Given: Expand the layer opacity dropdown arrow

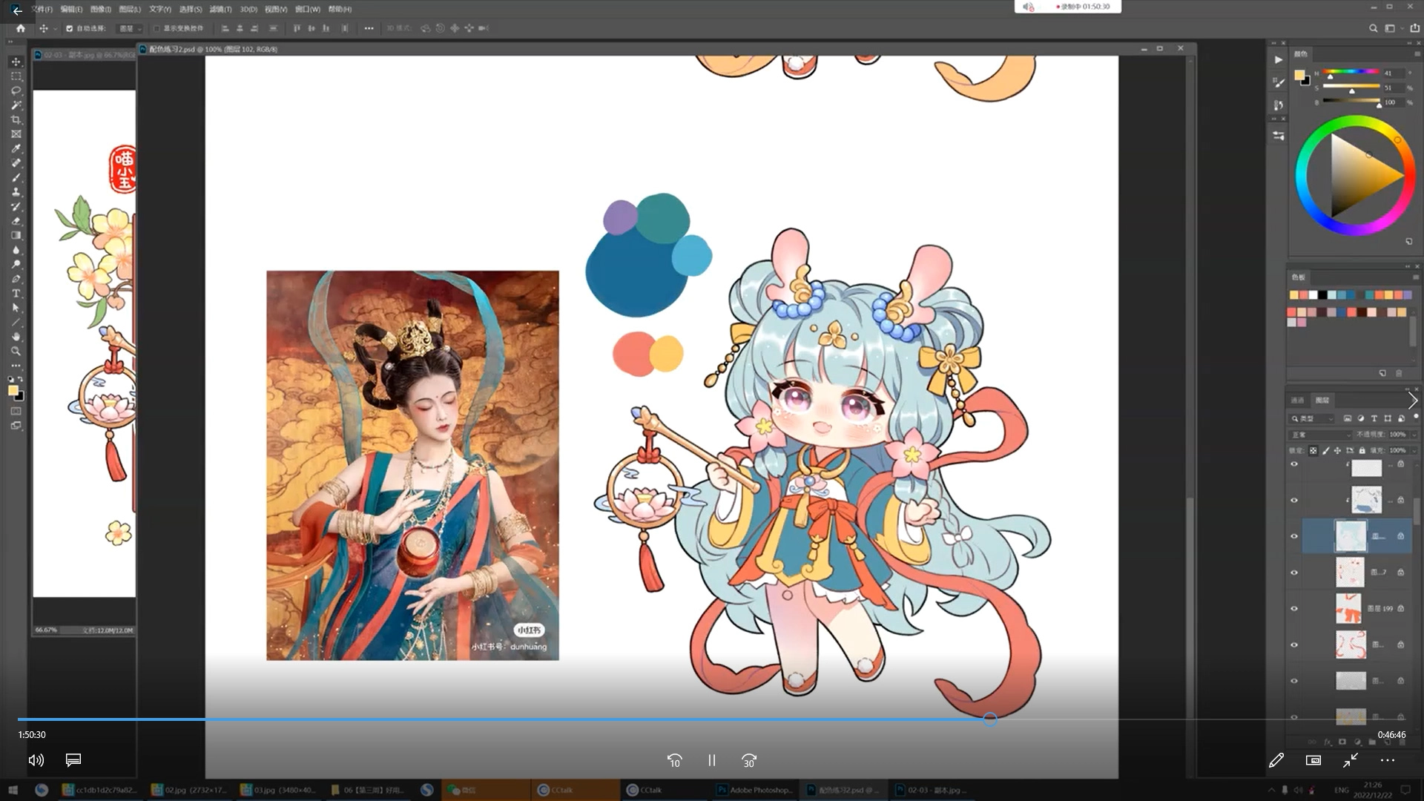Looking at the screenshot, I should 1414,435.
